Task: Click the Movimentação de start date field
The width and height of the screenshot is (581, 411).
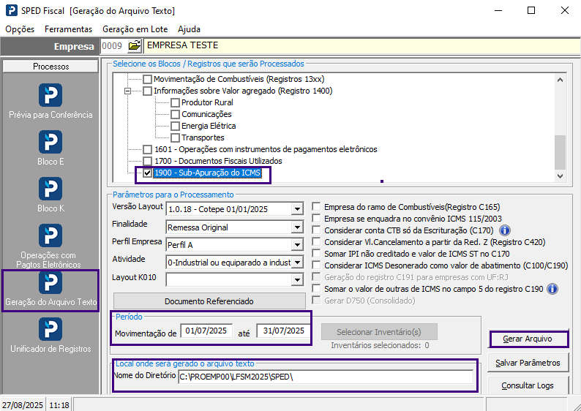Action: pos(206,331)
